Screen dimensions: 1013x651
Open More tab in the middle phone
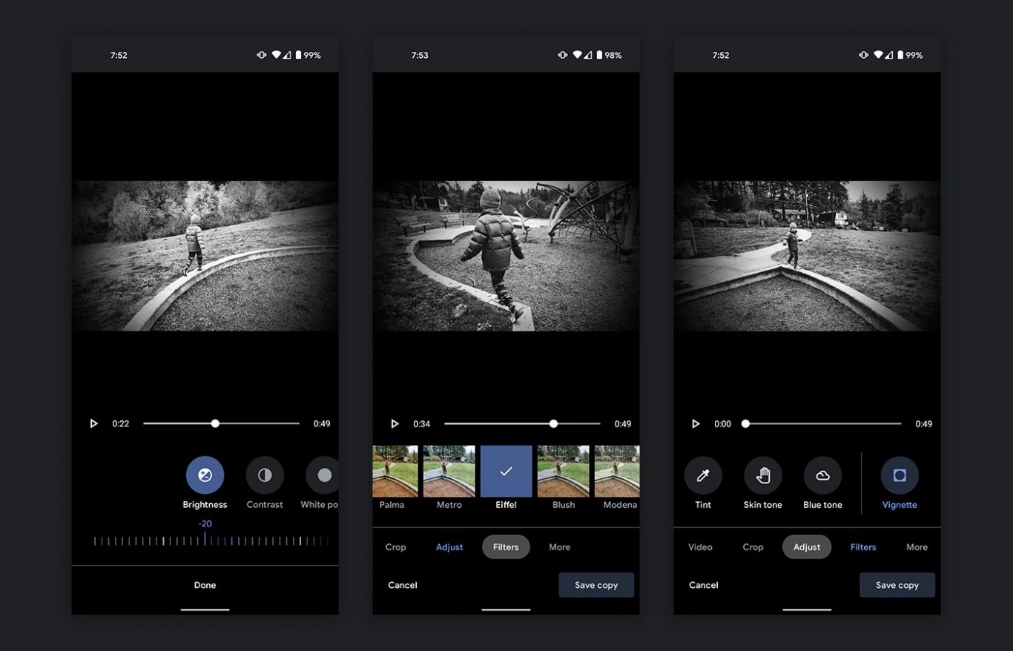click(560, 547)
